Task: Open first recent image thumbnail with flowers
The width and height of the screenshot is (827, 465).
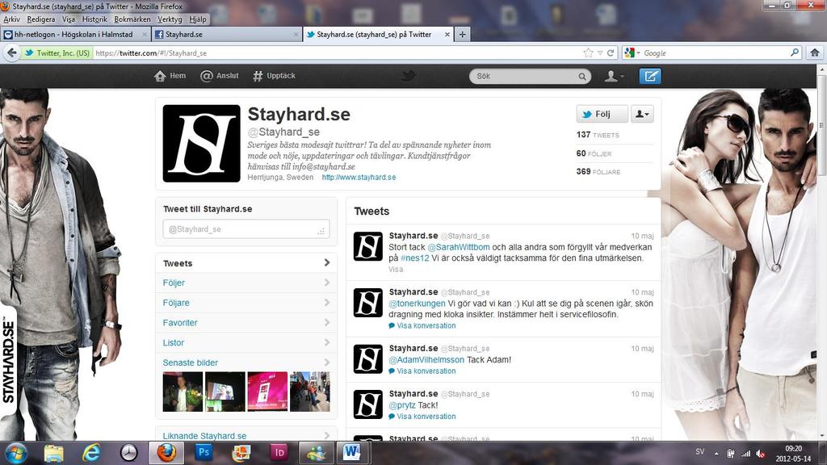Action: pos(183,392)
